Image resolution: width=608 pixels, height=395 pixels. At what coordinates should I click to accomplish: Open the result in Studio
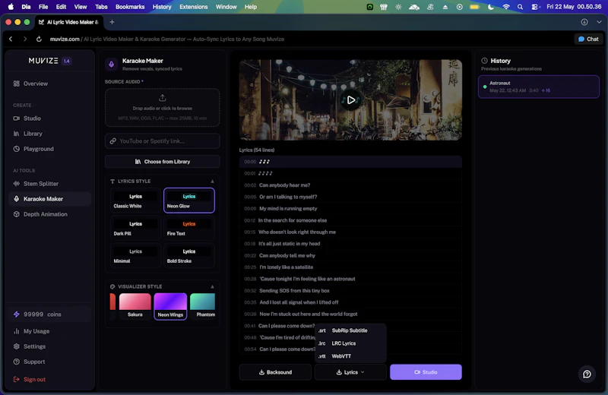click(426, 372)
